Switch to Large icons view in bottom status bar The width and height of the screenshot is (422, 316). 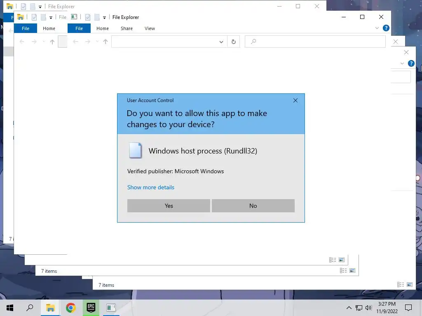tap(410, 285)
